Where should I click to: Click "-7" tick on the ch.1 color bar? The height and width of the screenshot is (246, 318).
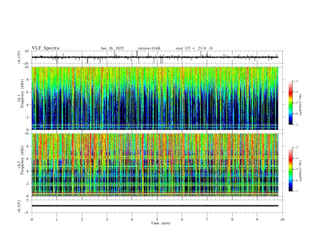coord(296,125)
